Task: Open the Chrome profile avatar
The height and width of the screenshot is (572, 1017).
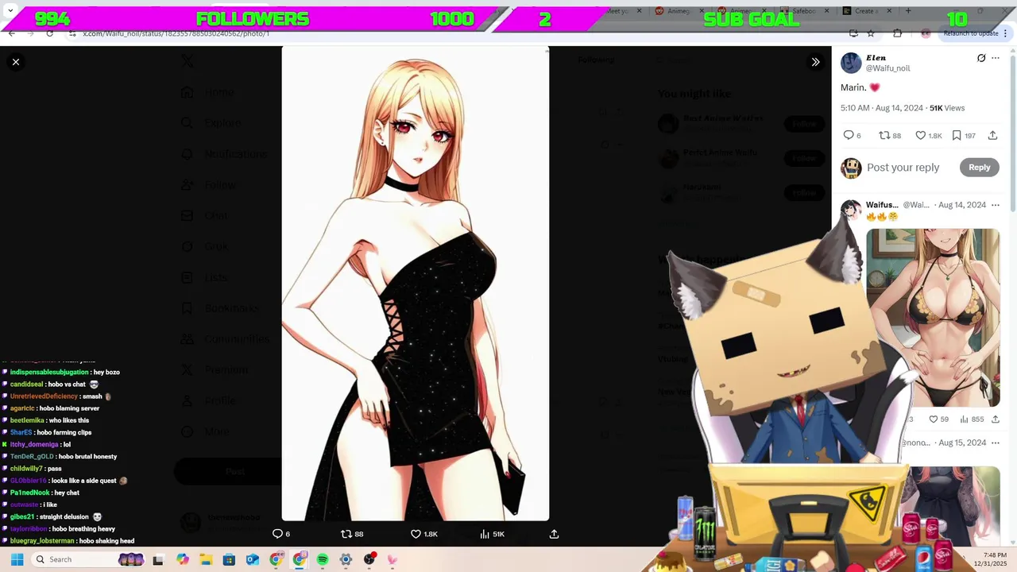Action: point(926,33)
